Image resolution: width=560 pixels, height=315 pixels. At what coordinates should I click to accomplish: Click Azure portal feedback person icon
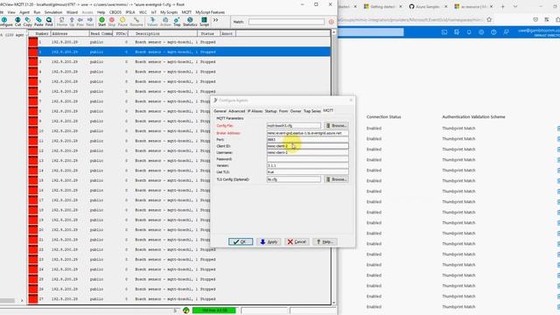click(x=506, y=32)
